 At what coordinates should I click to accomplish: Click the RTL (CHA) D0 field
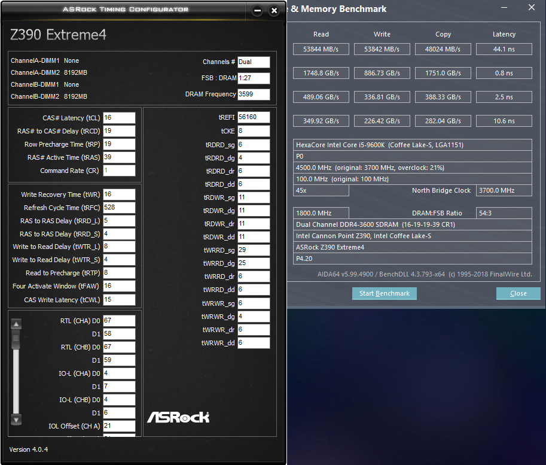pyautogui.click(x=119, y=321)
